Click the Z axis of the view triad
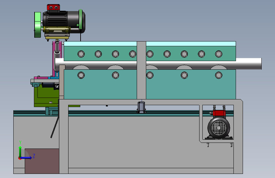Image resolution: width=275 pixels, height=178 pixels. pyautogui.click(x=26, y=158)
